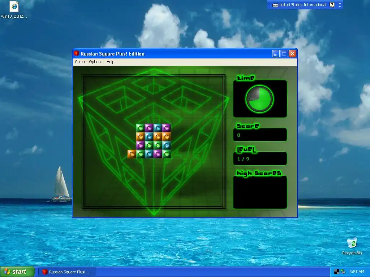The height and width of the screenshot is (277, 370).
Task: Click the second system tray icon beside the clock
Action: [x=343, y=272]
